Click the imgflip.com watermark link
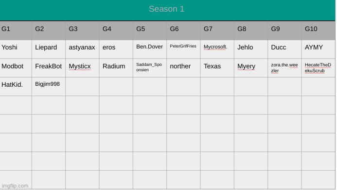The width and height of the screenshot is (337, 190). coord(15,186)
